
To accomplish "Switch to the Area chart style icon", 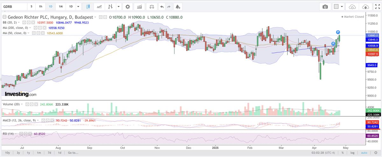I will coord(100,7).
